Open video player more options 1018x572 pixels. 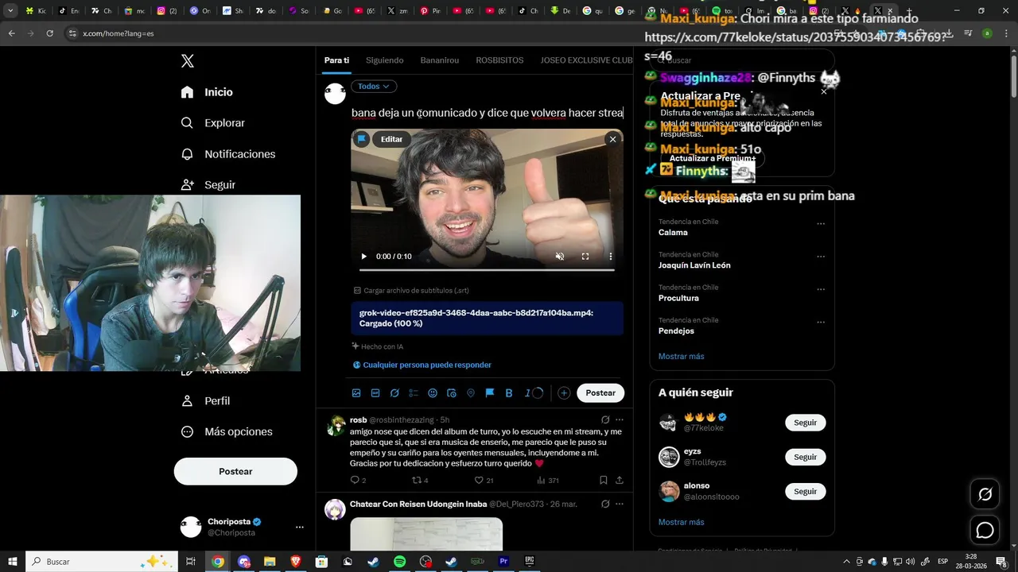point(611,257)
